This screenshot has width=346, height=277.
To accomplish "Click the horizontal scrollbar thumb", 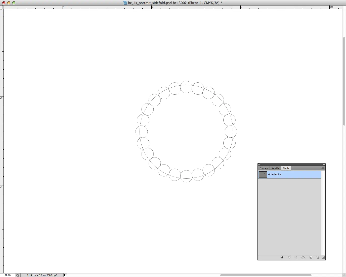I will coord(266,275).
